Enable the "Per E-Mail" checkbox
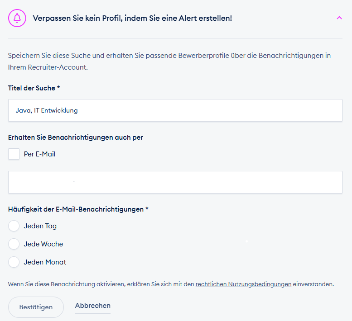This screenshot has width=352, height=321. (14, 154)
